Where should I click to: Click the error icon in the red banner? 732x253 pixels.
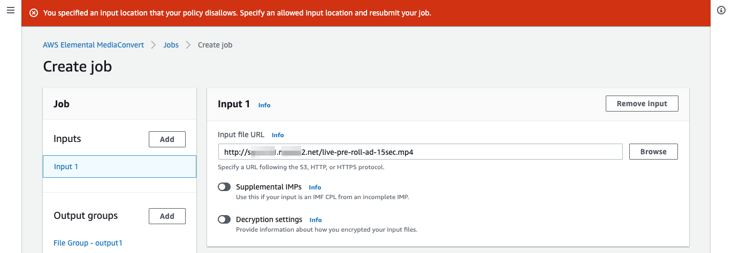pos(34,13)
